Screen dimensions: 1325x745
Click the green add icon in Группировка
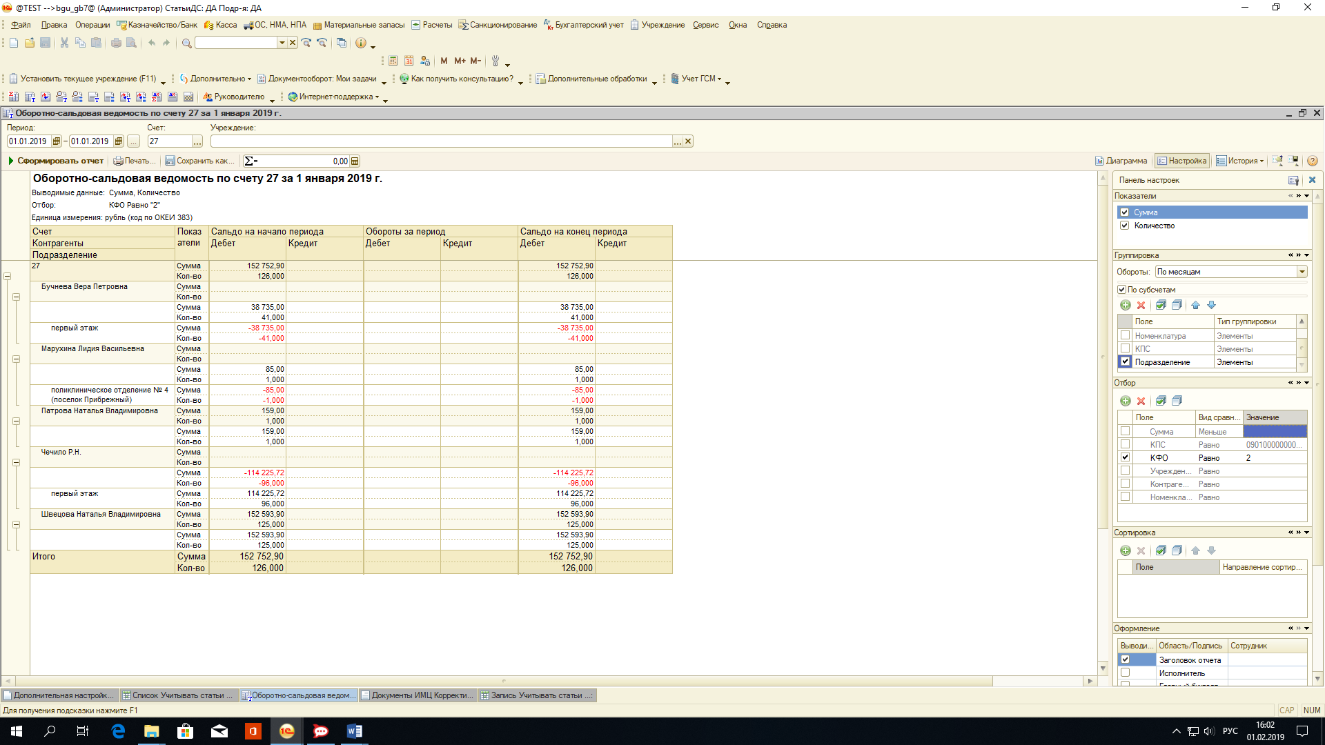pyautogui.click(x=1125, y=305)
